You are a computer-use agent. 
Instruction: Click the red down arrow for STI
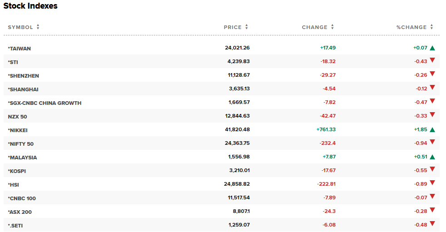tap(432, 60)
